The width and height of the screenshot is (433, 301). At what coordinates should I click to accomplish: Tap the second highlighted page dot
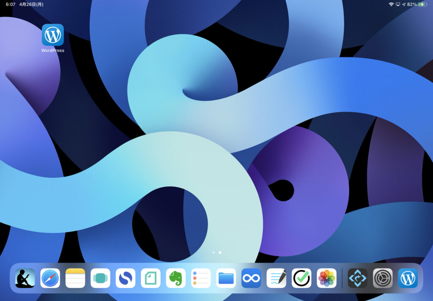[220, 252]
